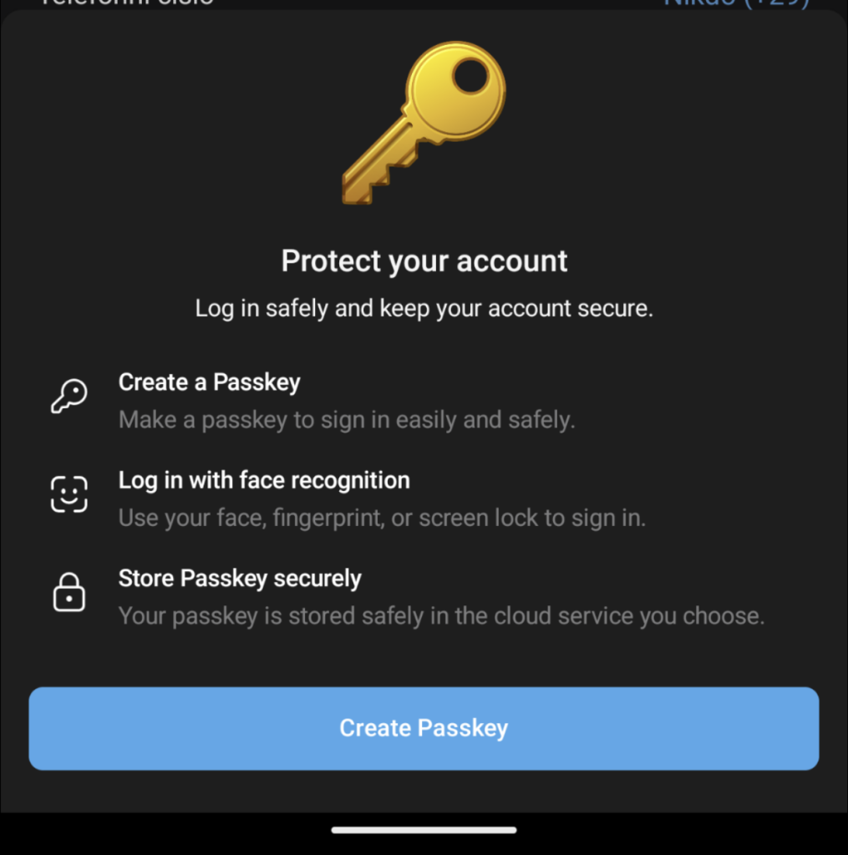Screen dimensions: 848x855
Task: Tap the round hole in the golden key's head
Action: click(x=470, y=76)
